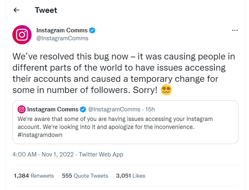Click the verified badge in the quoted tweet
Image resolution: width=249 pixels, height=190 pixels.
point(83,109)
